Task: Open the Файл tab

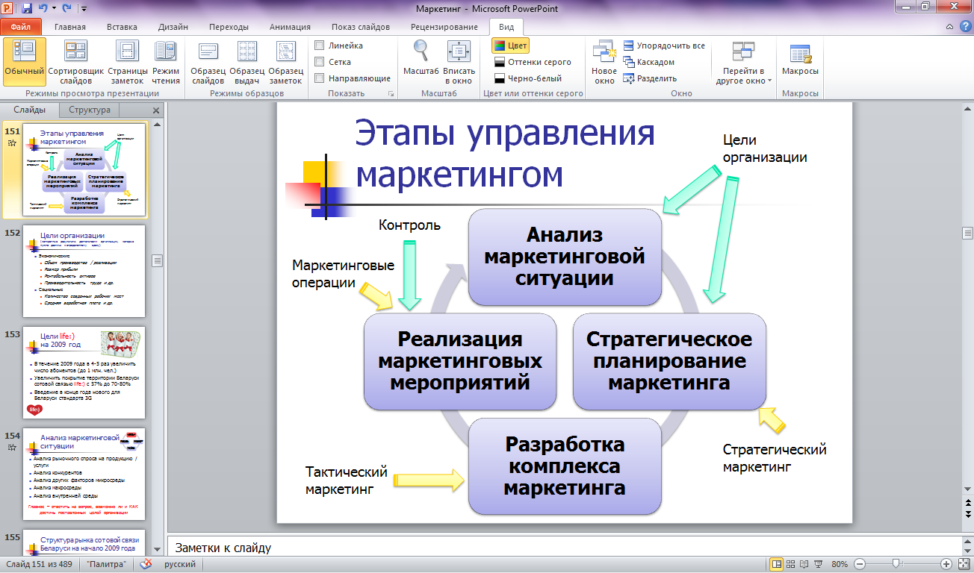Action: 20,27
